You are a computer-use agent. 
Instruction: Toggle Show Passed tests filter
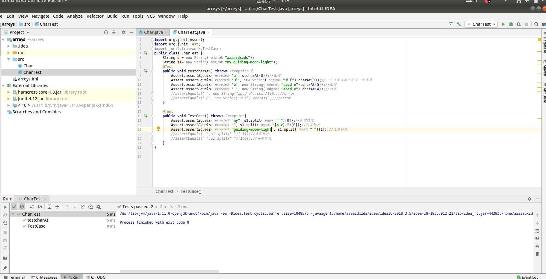tap(14, 207)
